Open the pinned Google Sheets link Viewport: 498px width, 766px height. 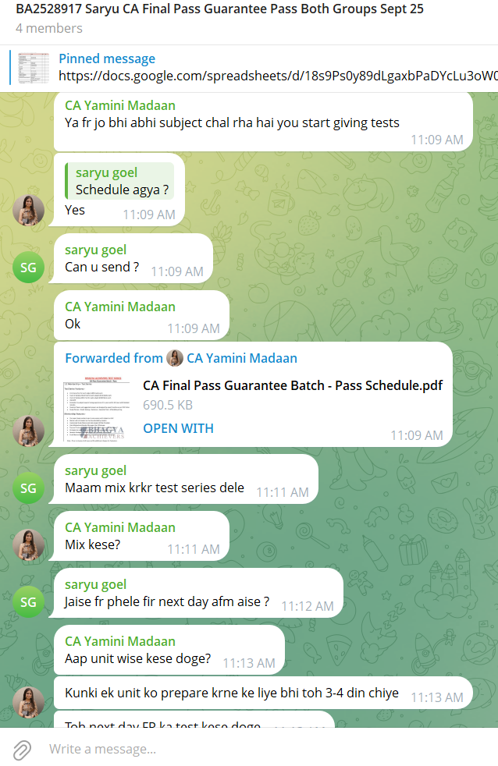(278, 76)
